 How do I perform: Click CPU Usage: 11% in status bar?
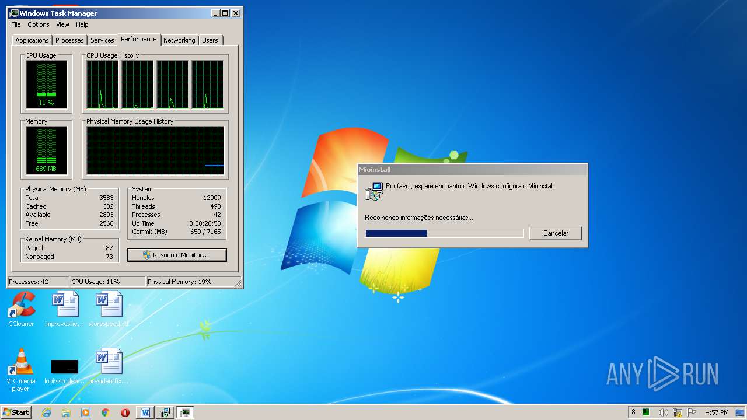(96, 282)
